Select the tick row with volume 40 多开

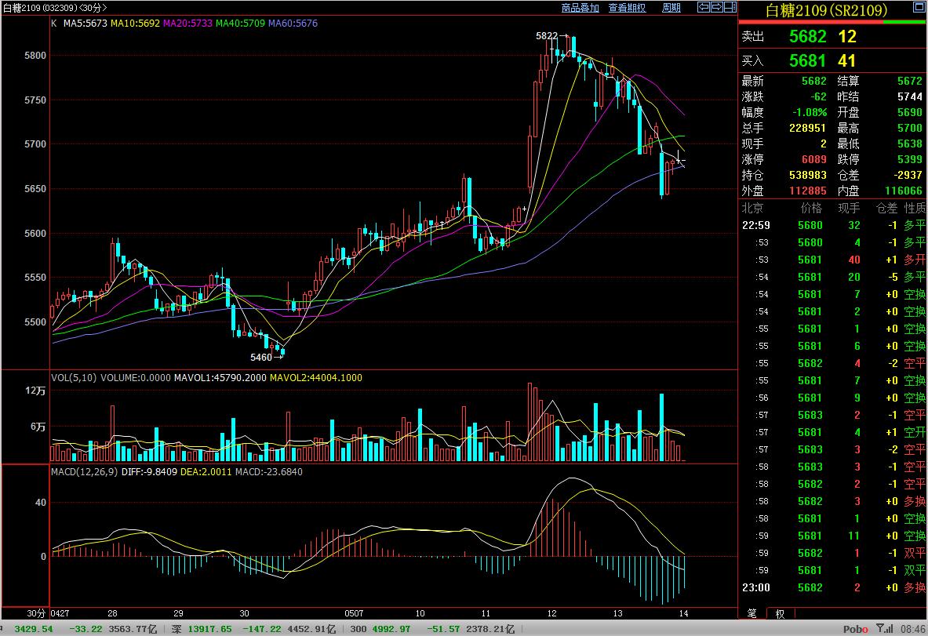point(833,260)
